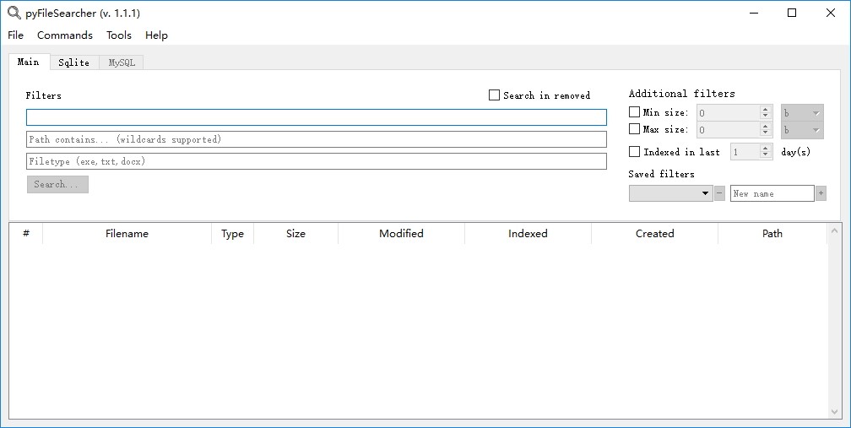Decrease Max size spinner down arrow

click(765, 133)
